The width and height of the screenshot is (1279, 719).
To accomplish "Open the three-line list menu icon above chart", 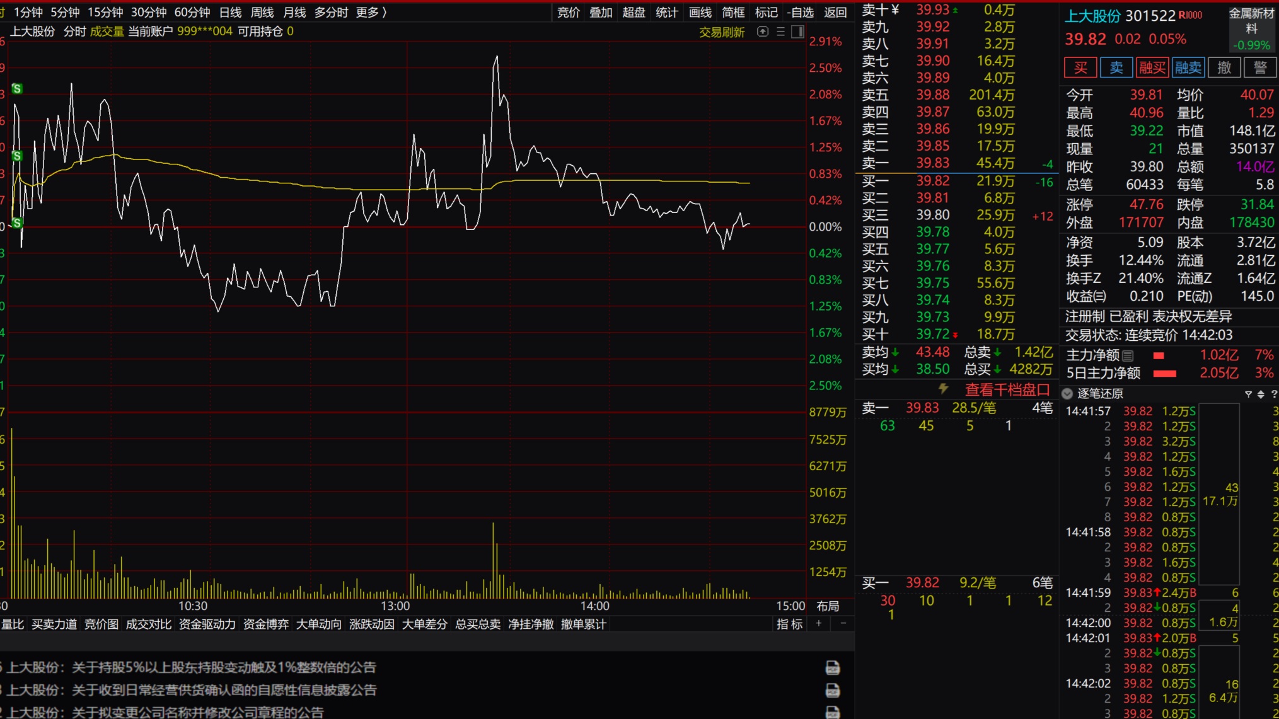I will pyautogui.click(x=780, y=32).
